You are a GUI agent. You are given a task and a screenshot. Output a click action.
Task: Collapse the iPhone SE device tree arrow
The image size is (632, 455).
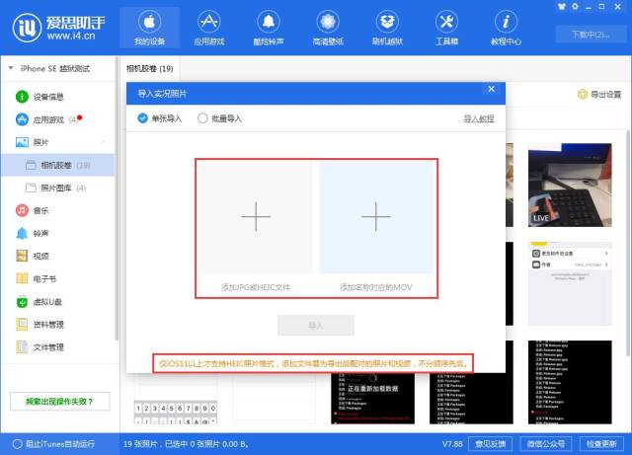coord(11,68)
